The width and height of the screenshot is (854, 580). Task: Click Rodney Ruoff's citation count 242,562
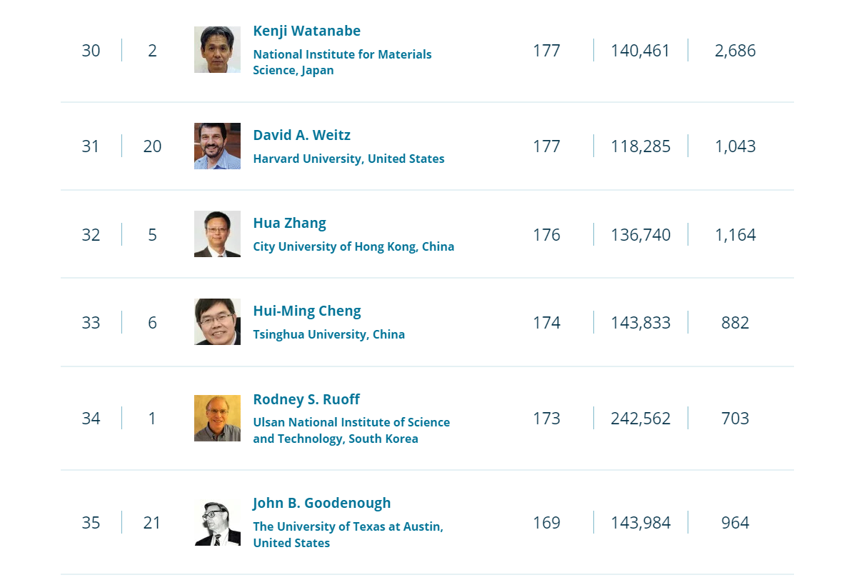point(640,419)
